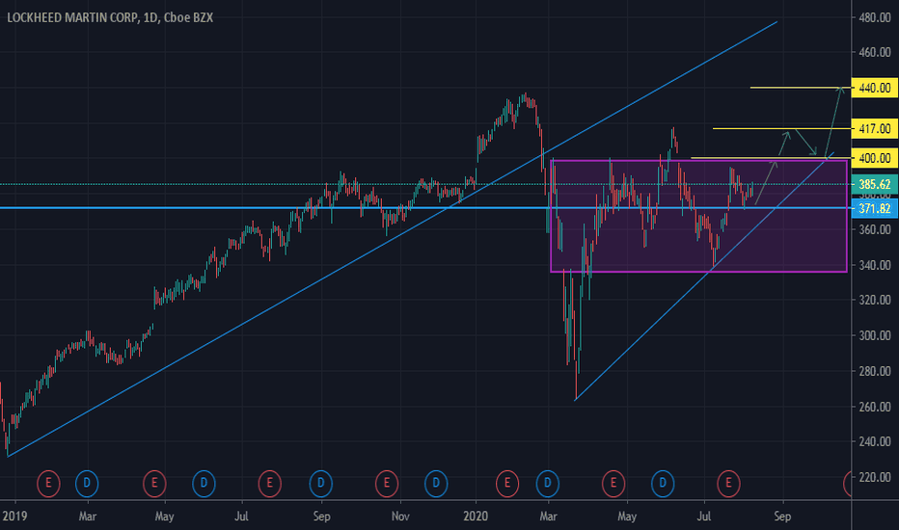Click the 280.00 price axis value
Viewport: 899px width, 530px height.
point(874,371)
